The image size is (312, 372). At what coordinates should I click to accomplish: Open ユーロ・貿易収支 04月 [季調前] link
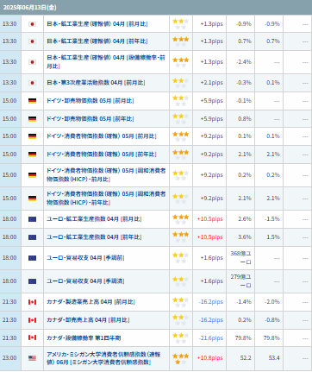pos(85,258)
